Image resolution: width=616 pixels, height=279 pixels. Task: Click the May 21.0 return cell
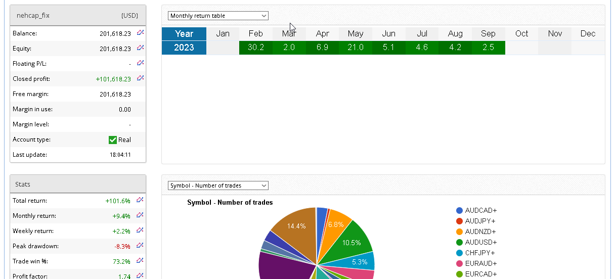[356, 48]
